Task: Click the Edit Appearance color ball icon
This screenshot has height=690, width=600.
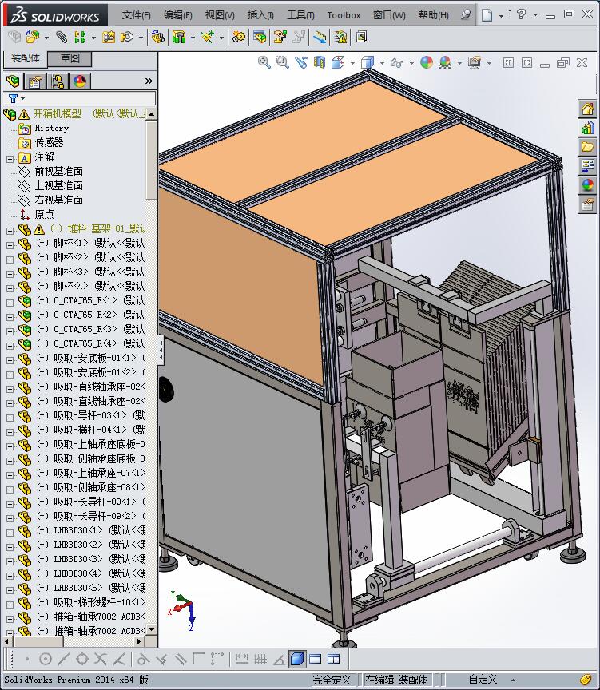Action: coord(426,62)
